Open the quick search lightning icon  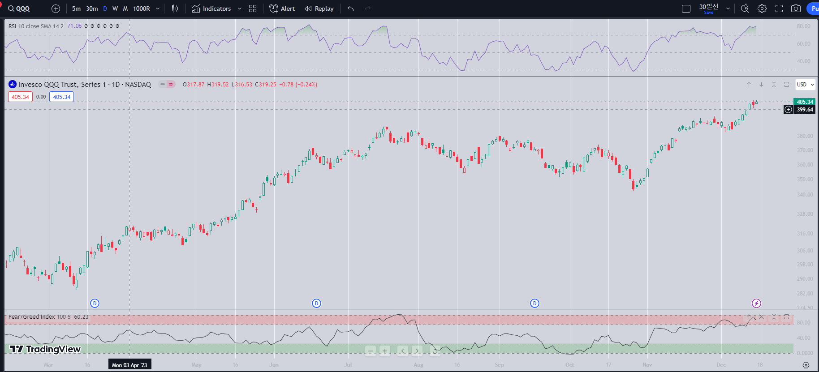(745, 9)
